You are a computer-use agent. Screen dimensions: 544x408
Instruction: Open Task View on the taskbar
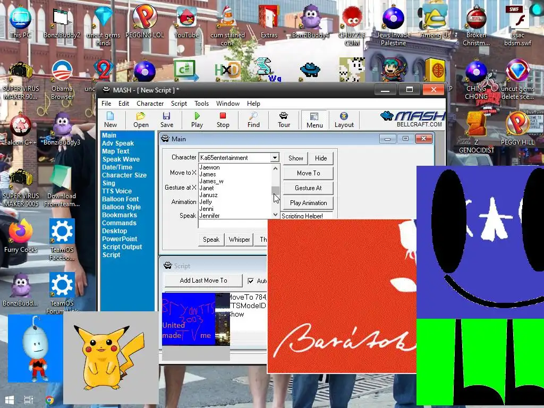coord(29,400)
